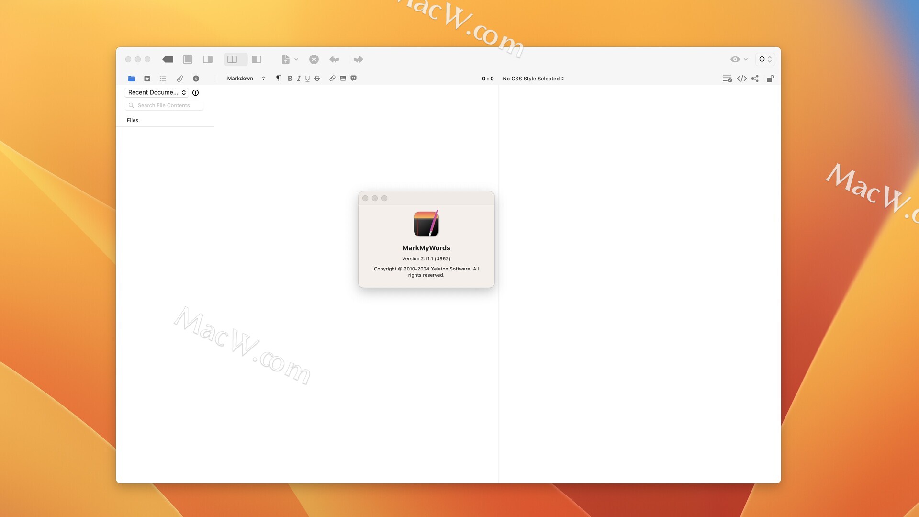
Task: Click the eye preview icon
Action: coord(735,59)
